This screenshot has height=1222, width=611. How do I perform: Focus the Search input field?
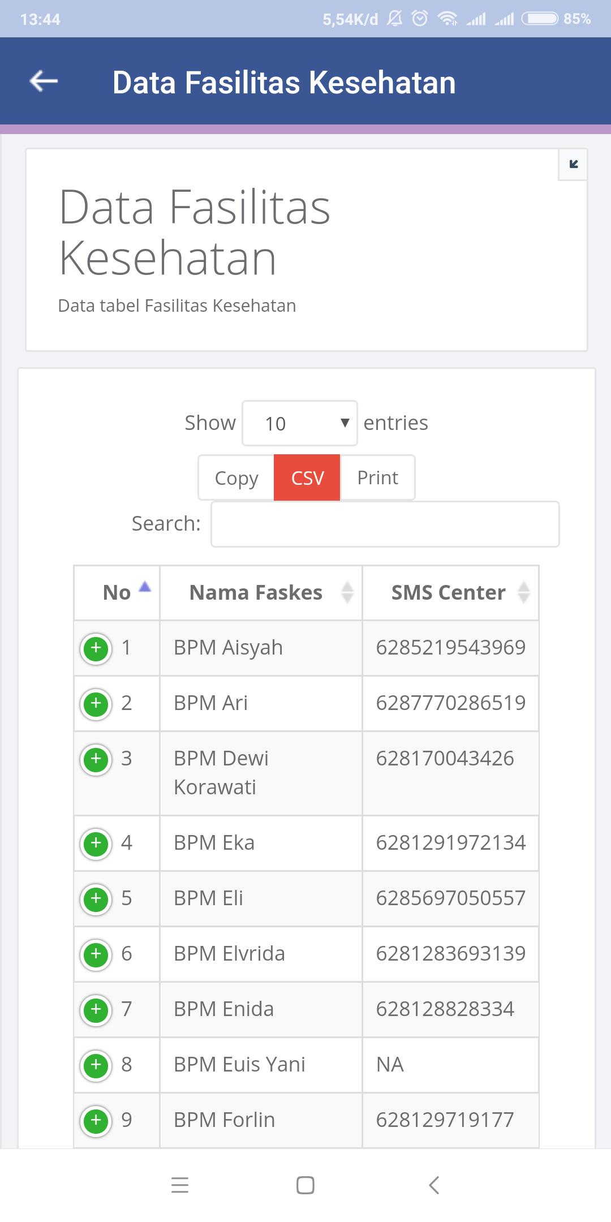coord(385,524)
